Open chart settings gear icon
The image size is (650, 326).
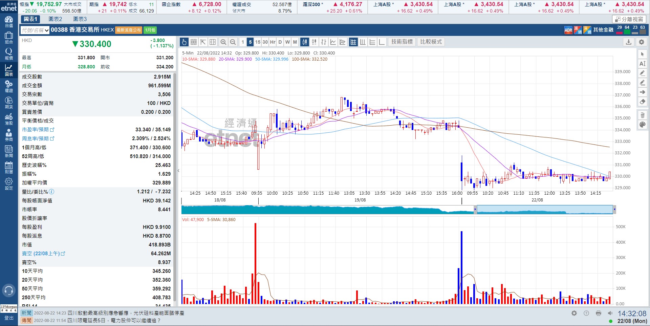[x=642, y=42]
